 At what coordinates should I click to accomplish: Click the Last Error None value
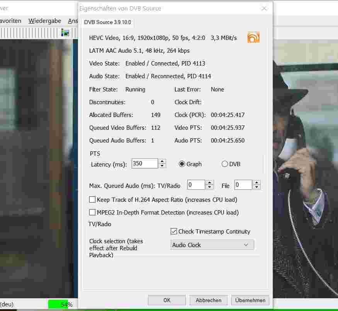point(217,89)
